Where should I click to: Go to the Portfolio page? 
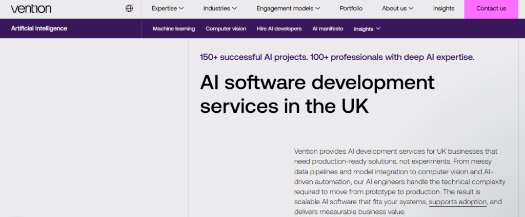pos(351,9)
